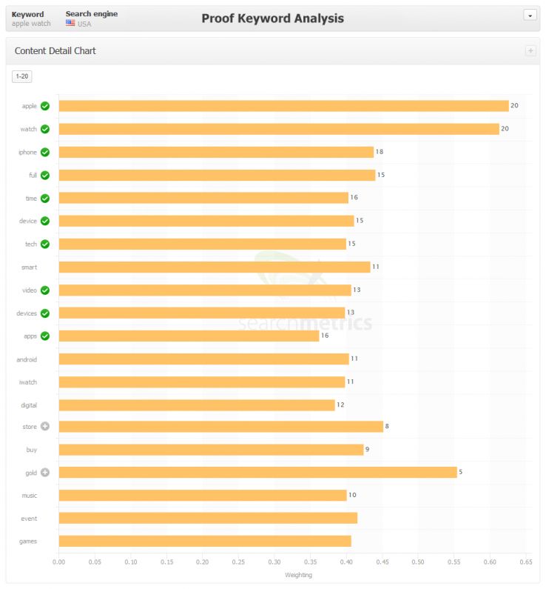Click the green checkmark beside video
546x589 pixels.
[x=45, y=290]
